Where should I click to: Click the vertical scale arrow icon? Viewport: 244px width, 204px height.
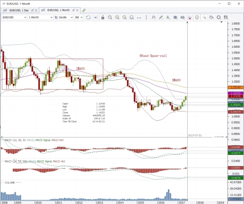pos(146,18)
